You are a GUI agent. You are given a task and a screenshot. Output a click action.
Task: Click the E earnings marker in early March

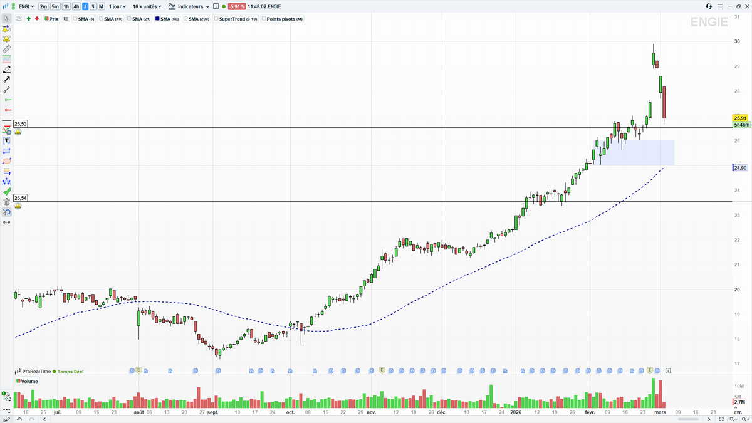click(x=650, y=370)
